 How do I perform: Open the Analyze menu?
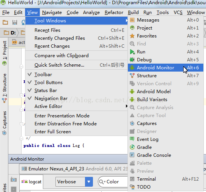point(91,12)
